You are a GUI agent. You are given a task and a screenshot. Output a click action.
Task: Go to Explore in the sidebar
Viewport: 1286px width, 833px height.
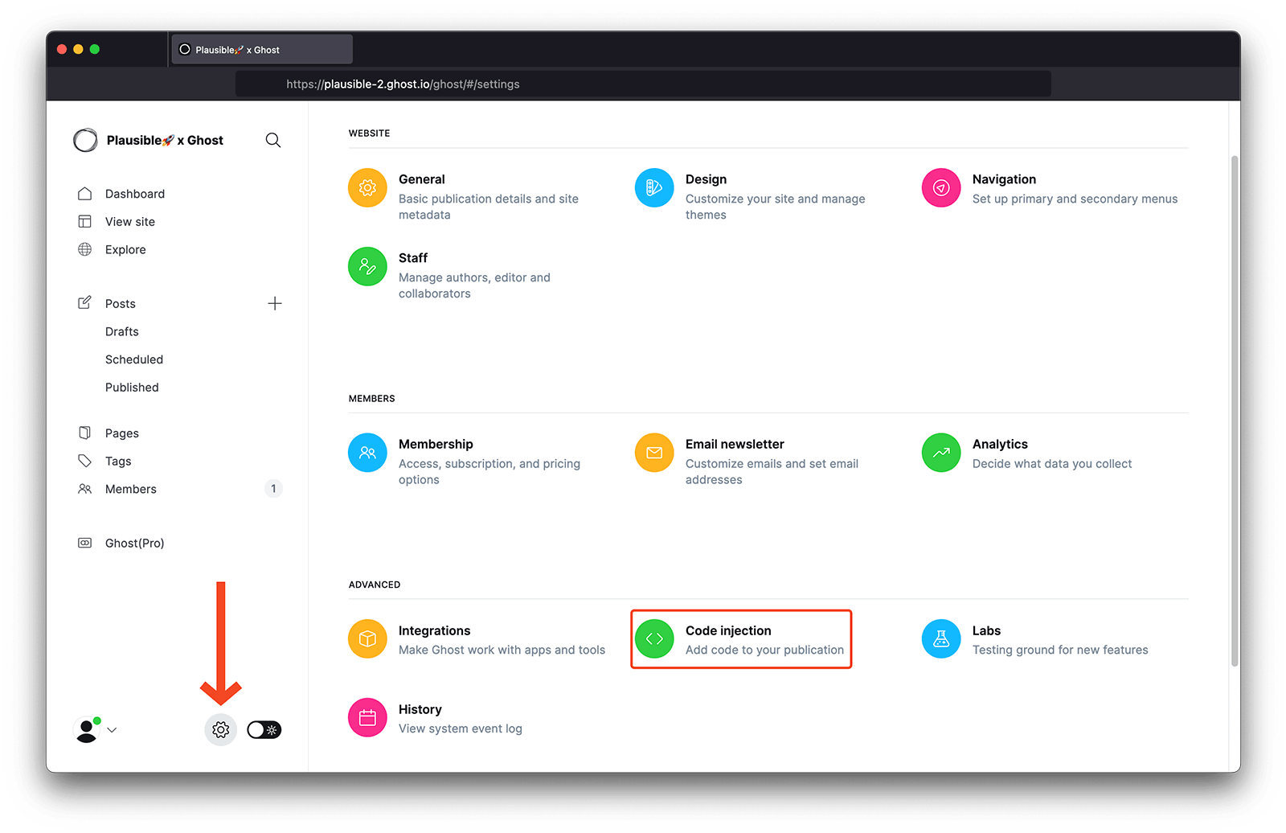[x=125, y=249]
